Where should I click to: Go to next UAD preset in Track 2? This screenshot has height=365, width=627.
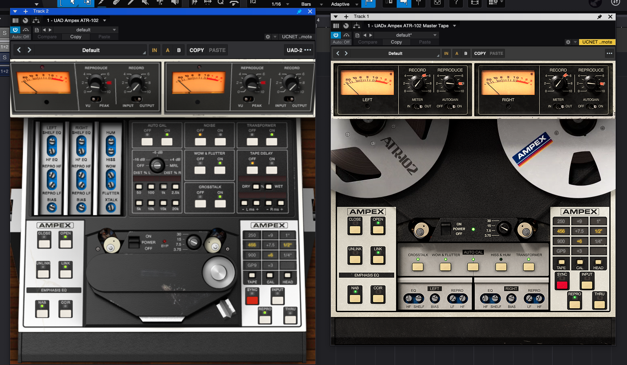pyautogui.click(x=29, y=50)
